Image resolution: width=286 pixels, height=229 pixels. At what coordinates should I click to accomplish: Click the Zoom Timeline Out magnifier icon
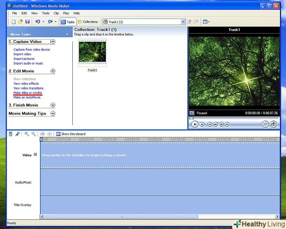(34, 134)
